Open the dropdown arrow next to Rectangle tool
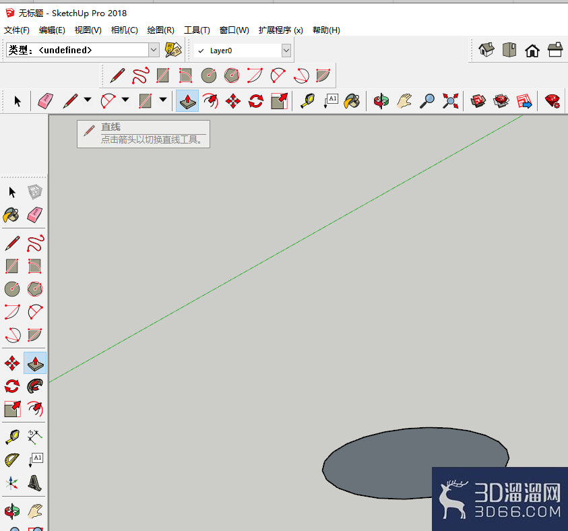This screenshot has width=568, height=531. (163, 99)
